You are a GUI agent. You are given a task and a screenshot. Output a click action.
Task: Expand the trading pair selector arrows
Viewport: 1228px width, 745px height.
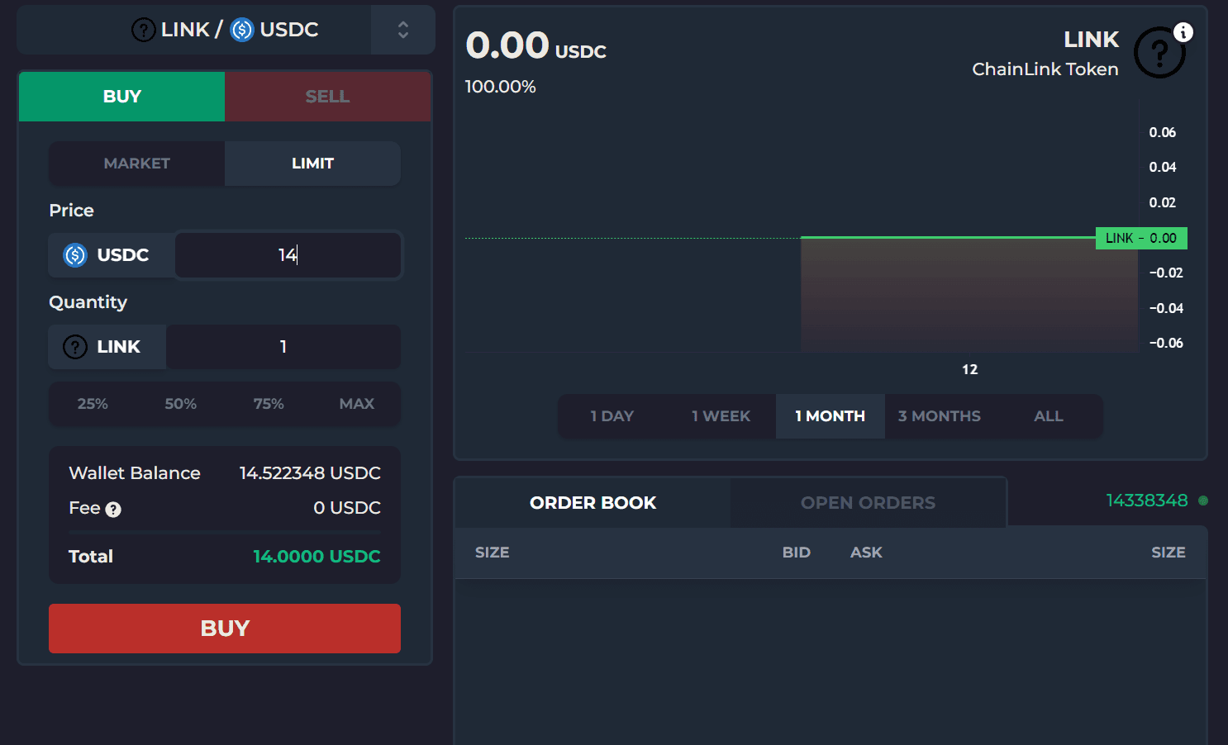(x=403, y=30)
